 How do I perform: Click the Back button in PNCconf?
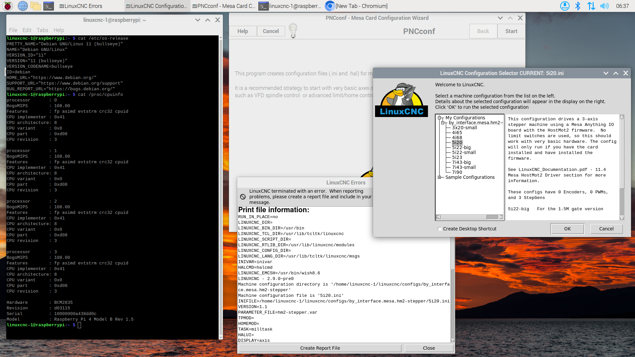[x=483, y=31]
